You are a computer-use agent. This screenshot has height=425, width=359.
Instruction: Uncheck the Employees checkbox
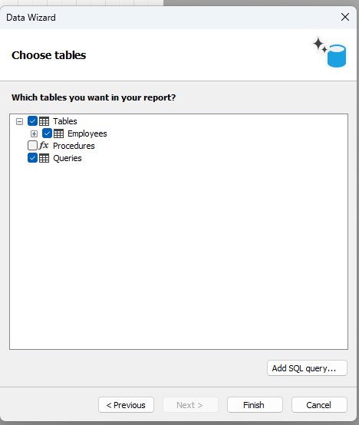[x=47, y=133]
